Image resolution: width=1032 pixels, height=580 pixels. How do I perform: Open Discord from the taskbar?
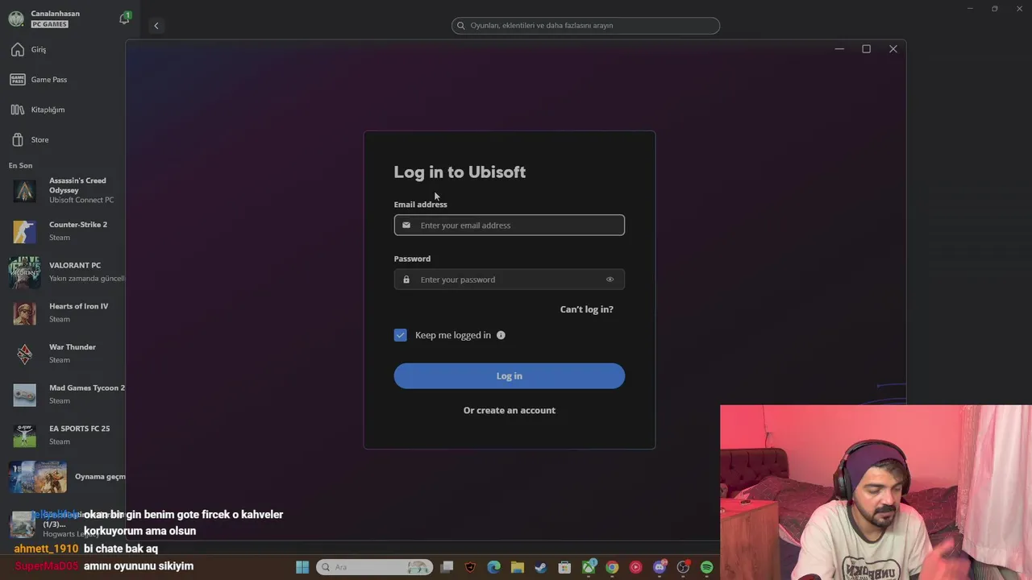660,567
